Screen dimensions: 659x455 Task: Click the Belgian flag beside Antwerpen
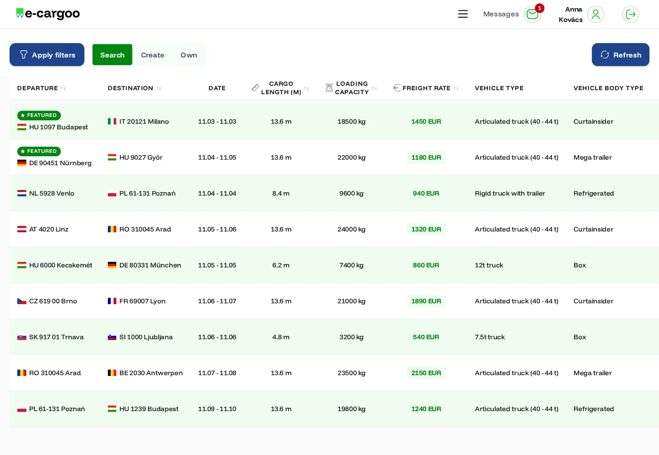(x=112, y=373)
